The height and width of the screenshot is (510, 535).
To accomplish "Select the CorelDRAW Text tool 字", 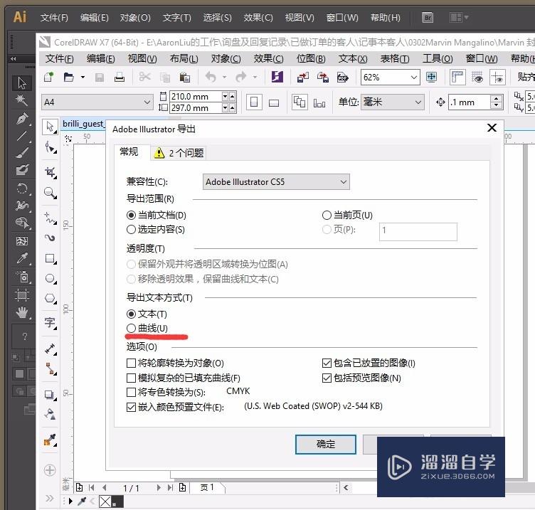I will coord(50,322).
